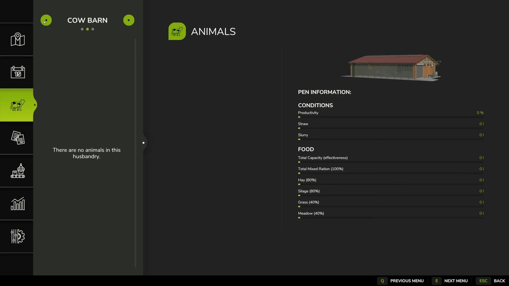This screenshot has height=286, width=509.
Task: Click the Silage (80%) label
Action: tap(309, 191)
